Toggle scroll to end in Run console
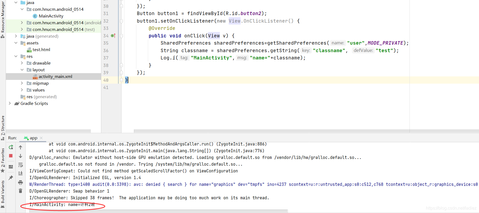The image size is (479, 213). coord(20,173)
